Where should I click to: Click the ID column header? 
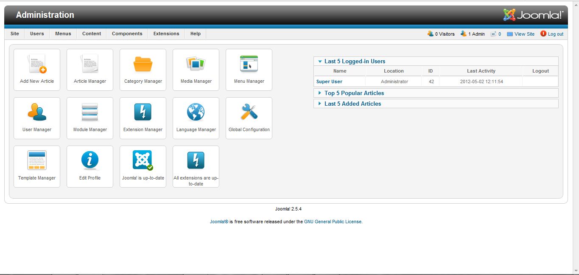(431, 71)
